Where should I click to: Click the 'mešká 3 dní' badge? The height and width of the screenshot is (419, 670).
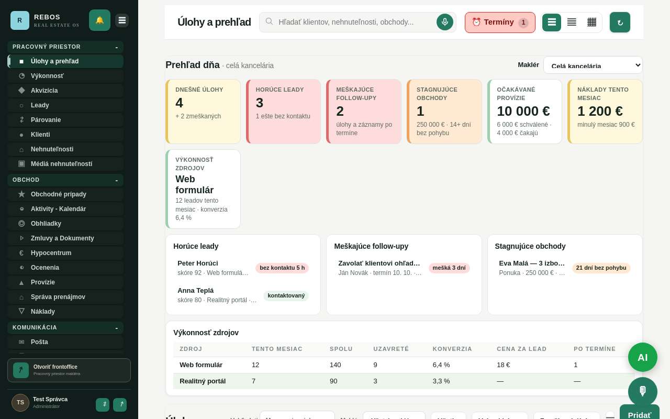pyautogui.click(x=449, y=268)
